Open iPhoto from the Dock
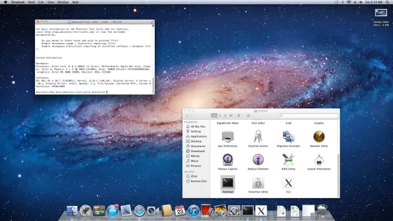393x221 pixels. click(x=221, y=211)
